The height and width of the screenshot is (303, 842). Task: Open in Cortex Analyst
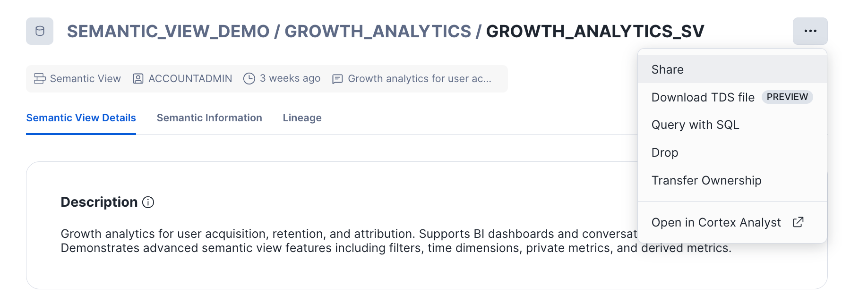(x=716, y=222)
